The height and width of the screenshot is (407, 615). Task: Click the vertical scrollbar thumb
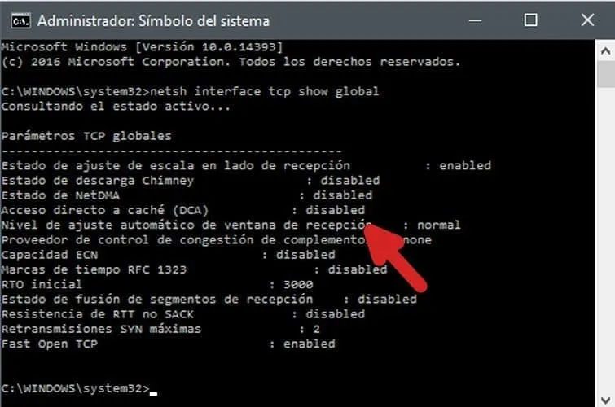pyautogui.click(x=605, y=74)
